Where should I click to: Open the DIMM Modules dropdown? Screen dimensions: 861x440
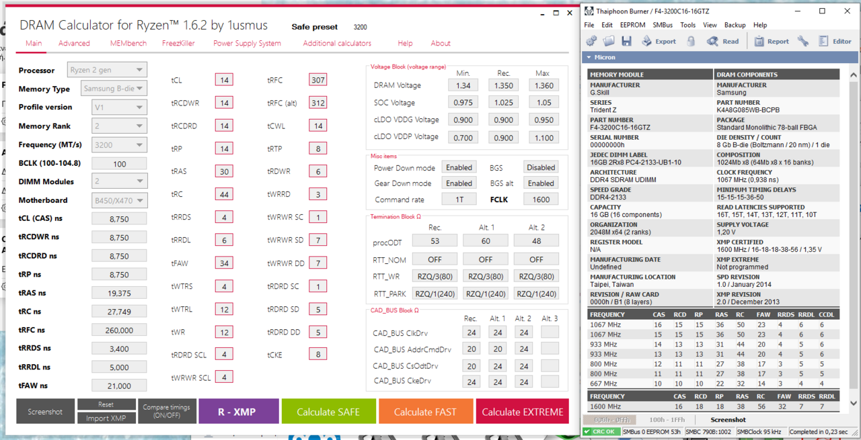click(x=118, y=181)
